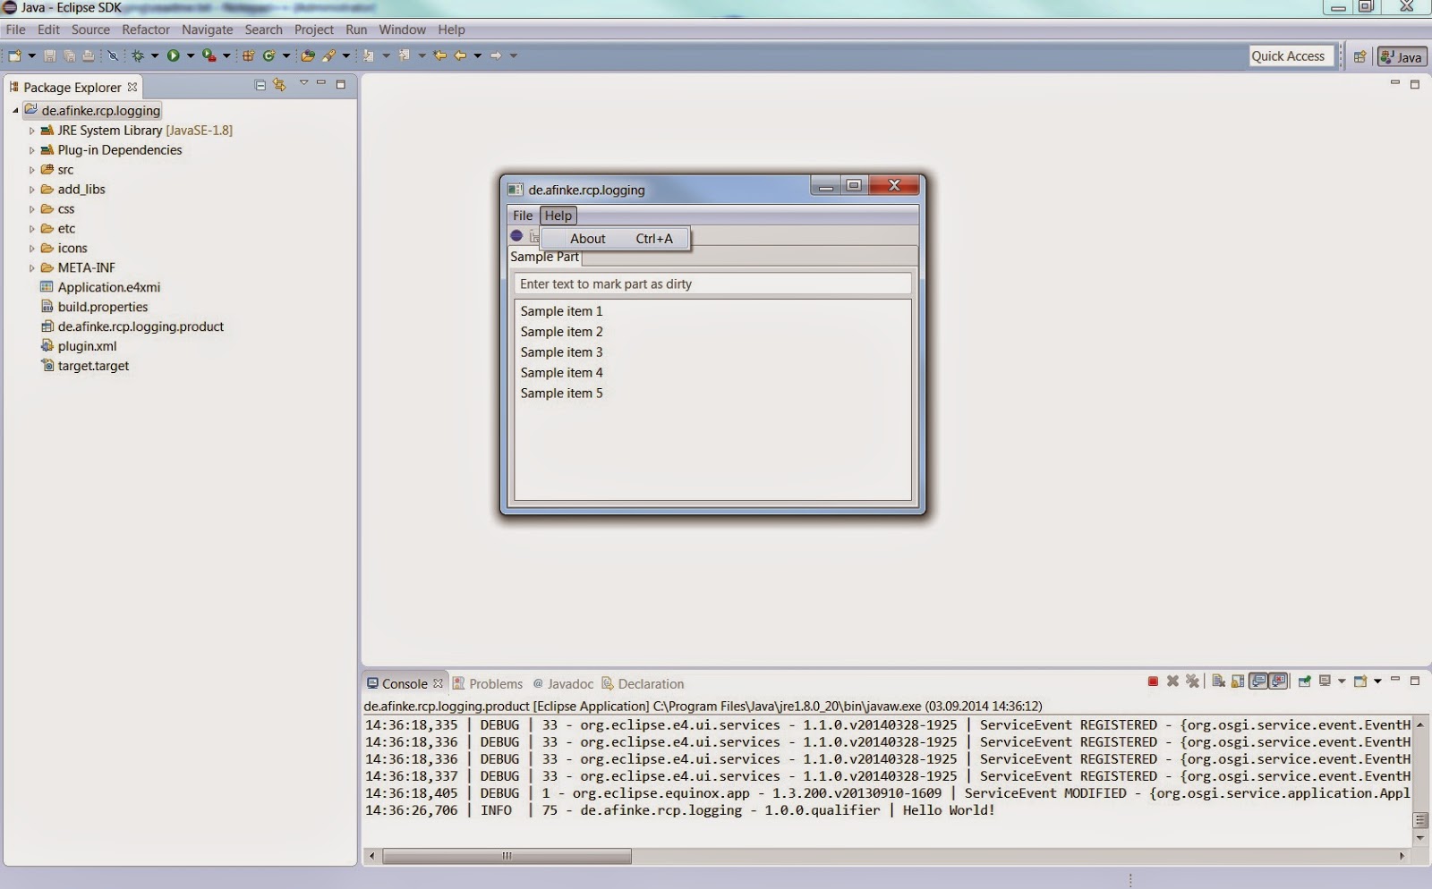Select plugin.xml file
Viewport: 1432px width, 889px height.
pyautogui.click(x=79, y=346)
